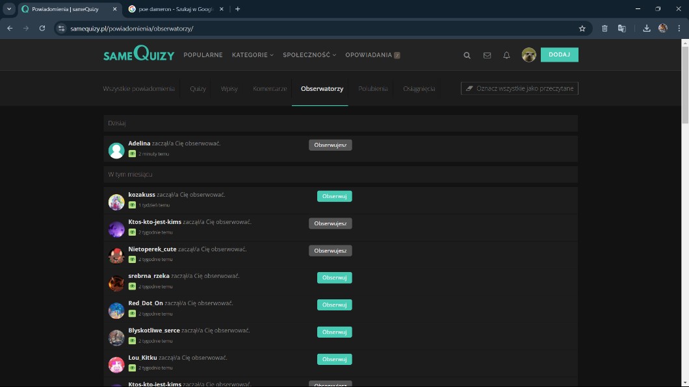
Task: Click the translate page icon in the address bar
Action: (622, 29)
